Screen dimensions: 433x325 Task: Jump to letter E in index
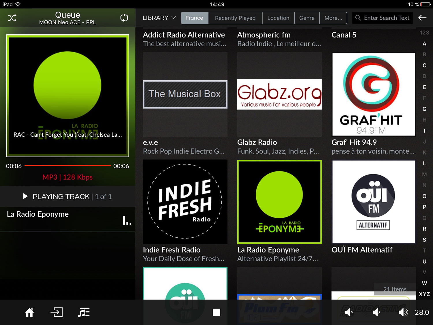(424, 87)
